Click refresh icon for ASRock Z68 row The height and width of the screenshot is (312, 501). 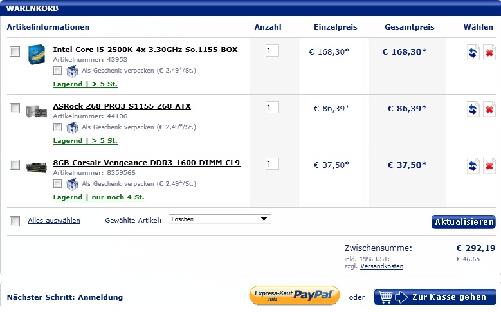[x=473, y=109]
